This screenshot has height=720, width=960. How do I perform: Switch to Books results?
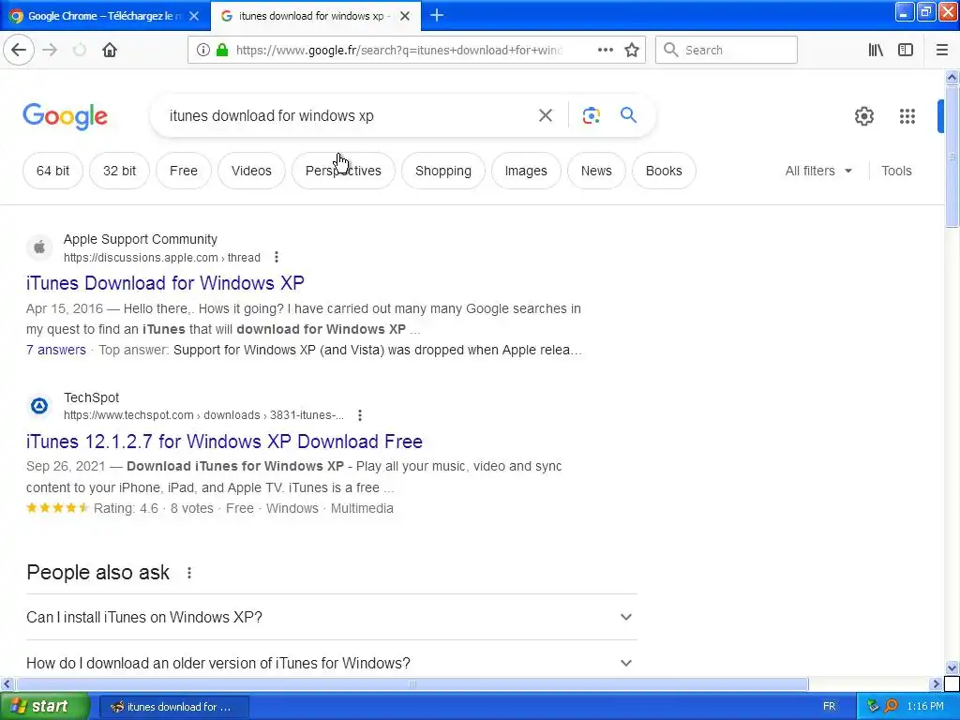[664, 171]
